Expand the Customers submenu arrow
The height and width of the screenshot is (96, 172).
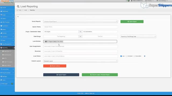[13, 26]
